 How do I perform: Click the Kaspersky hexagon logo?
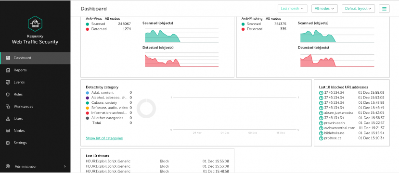click(35, 24)
